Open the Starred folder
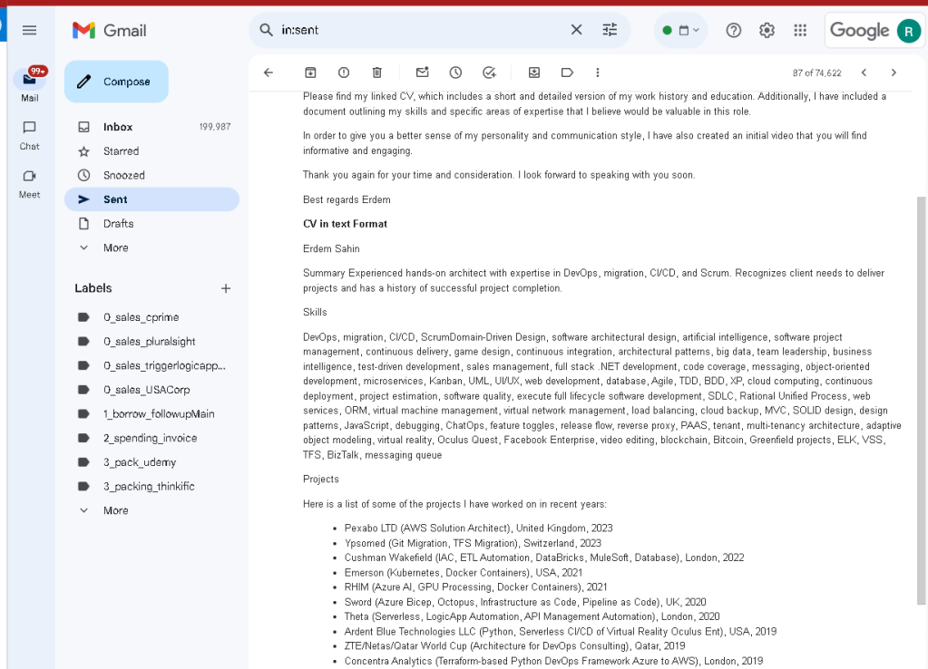The width and height of the screenshot is (928, 669). [x=152, y=150]
